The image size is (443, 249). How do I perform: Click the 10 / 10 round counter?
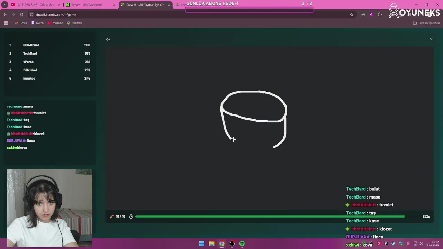tap(120, 216)
